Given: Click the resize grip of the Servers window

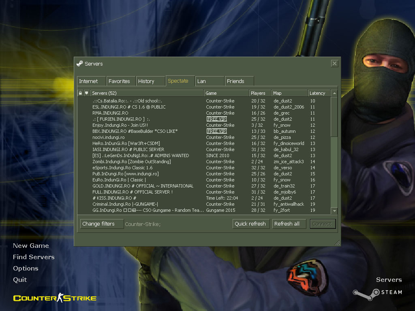Looking at the screenshot, I should tap(338, 243).
